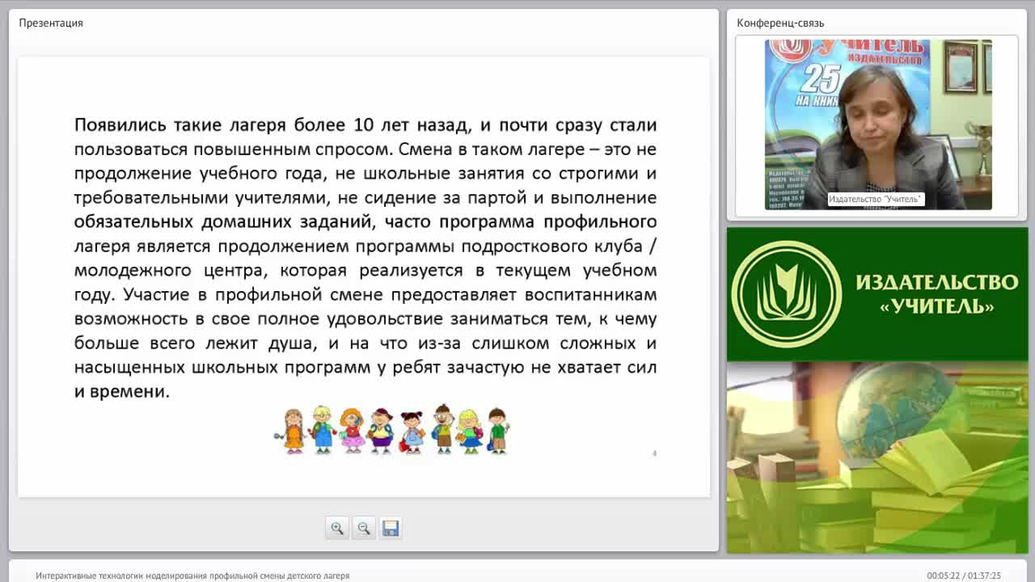1035x582 pixels.
Task: Click the zoom out magnifier icon
Action: pos(364,528)
